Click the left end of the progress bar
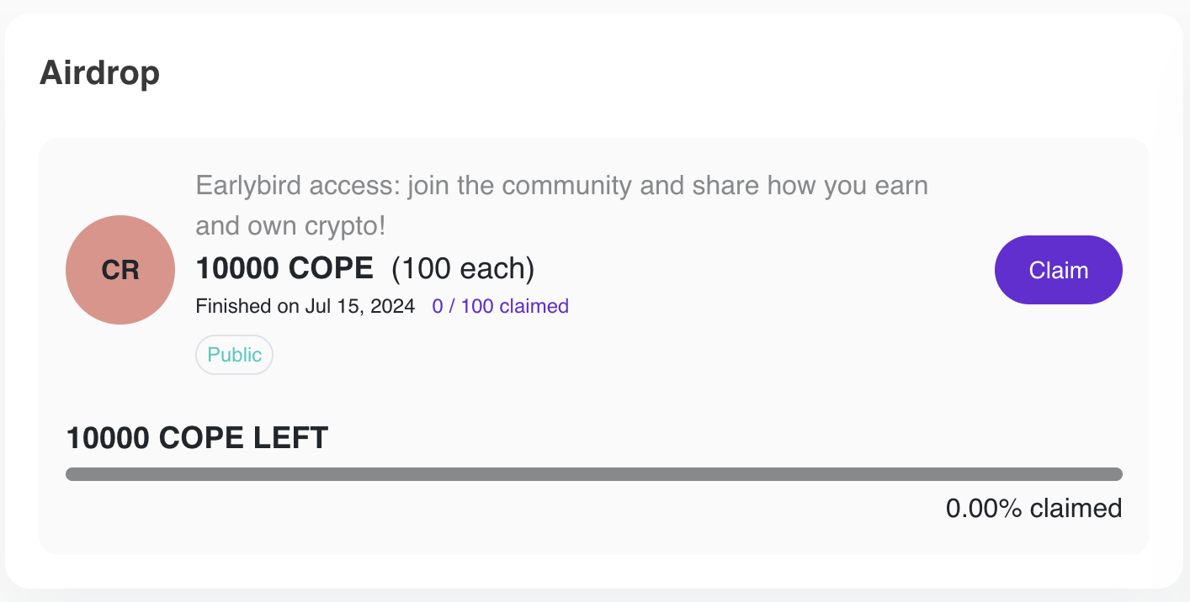 tap(74, 474)
